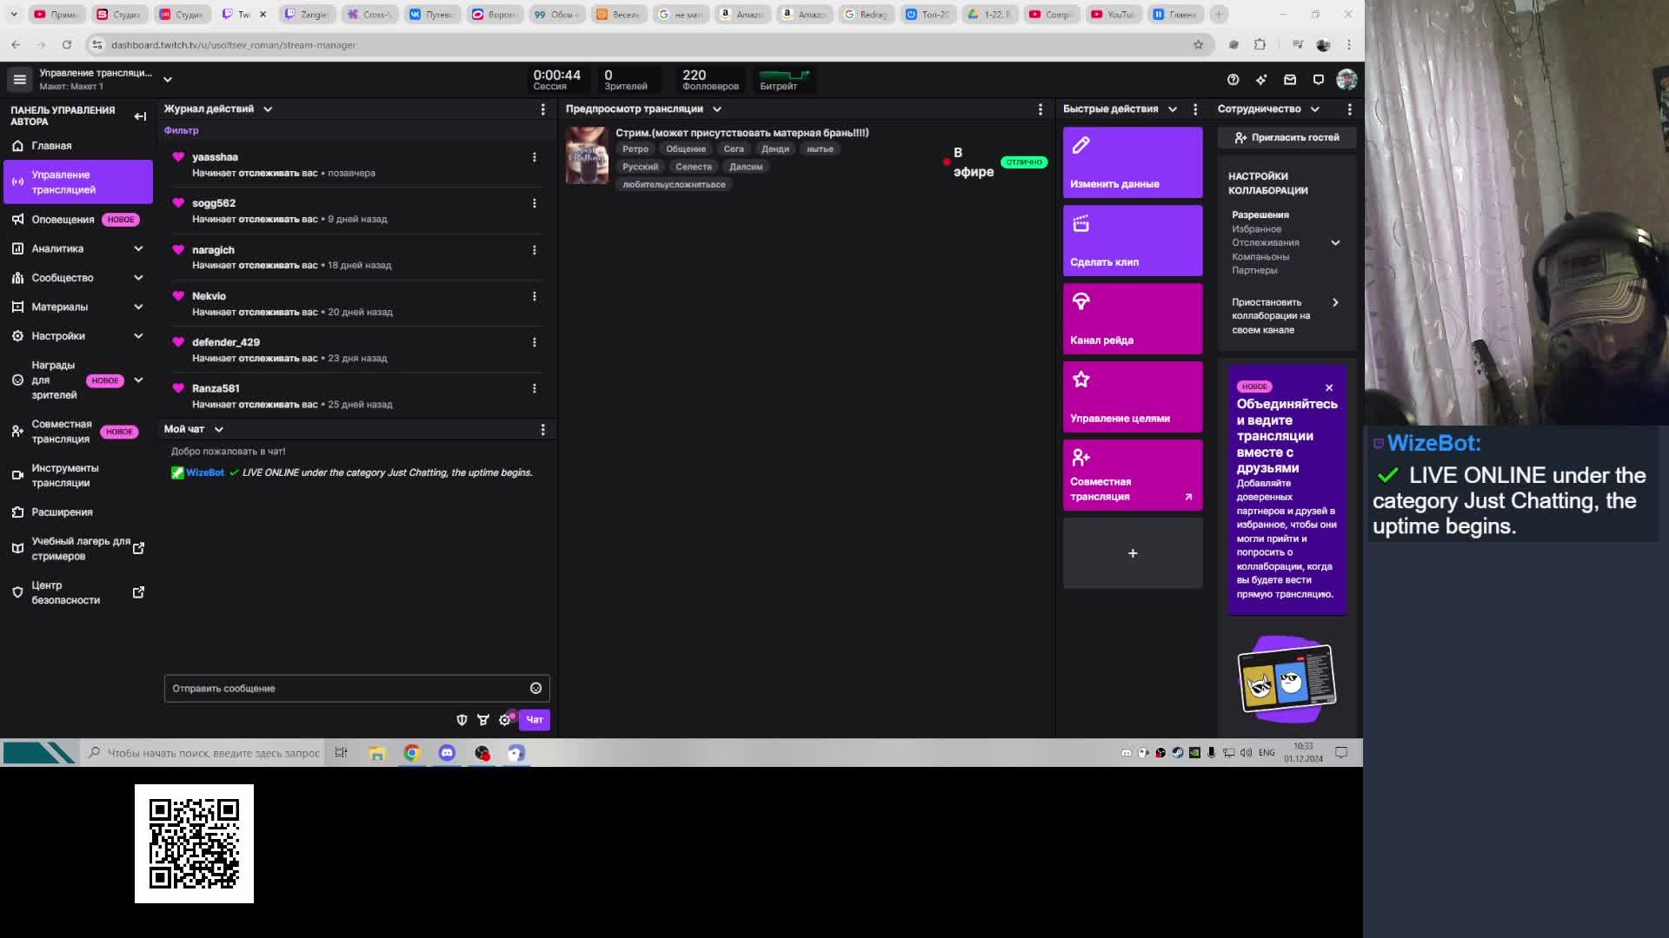Open the Notifications (Оповещения) sidebar item
This screenshot has width=1669, height=938.
(63, 220)
